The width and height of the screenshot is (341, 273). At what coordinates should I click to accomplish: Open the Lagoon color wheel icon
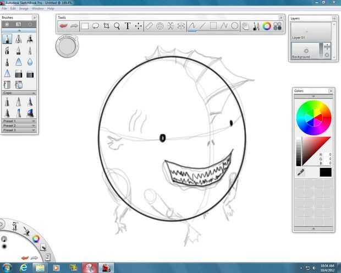36,239
